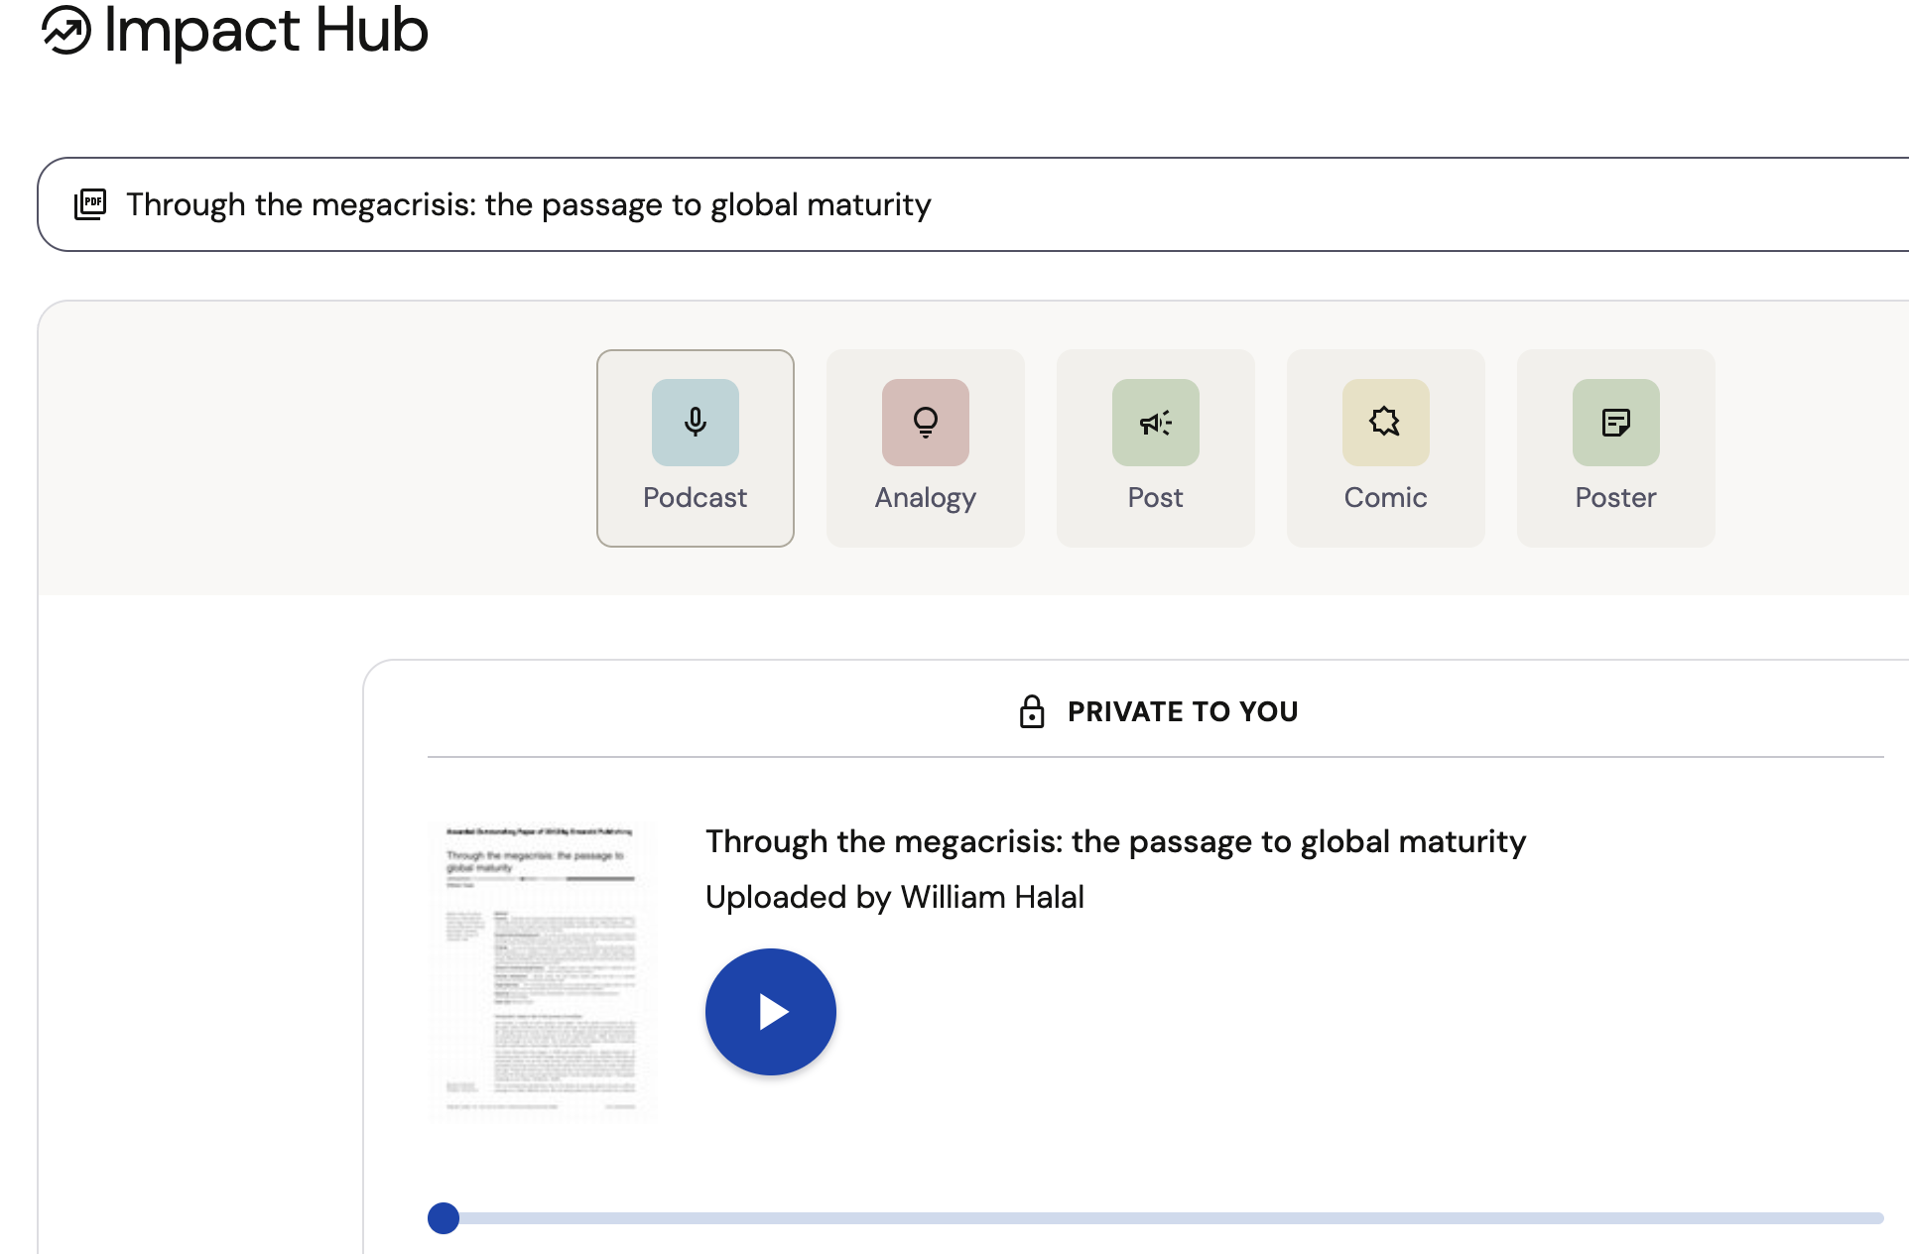Click the paper title above the play button

(x=1114, y=841)
